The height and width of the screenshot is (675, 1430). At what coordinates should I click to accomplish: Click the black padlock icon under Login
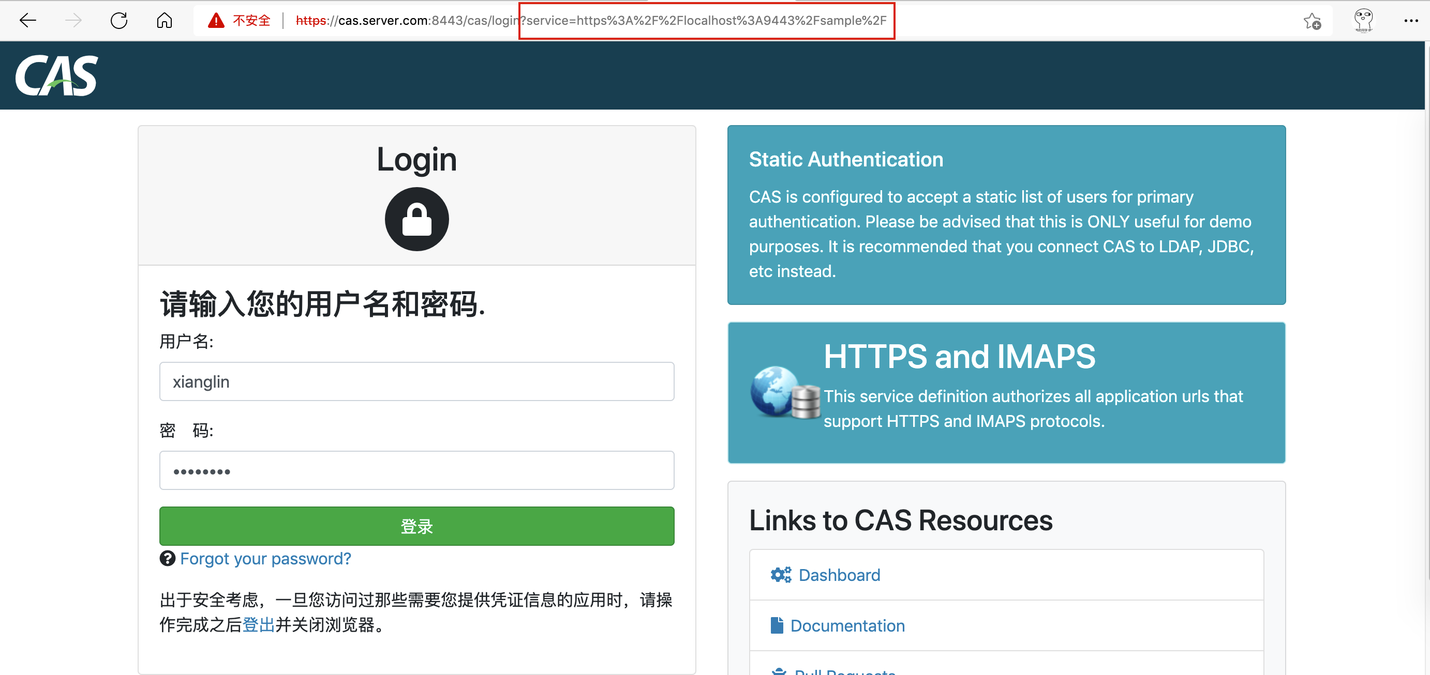(x=416, y=219)
